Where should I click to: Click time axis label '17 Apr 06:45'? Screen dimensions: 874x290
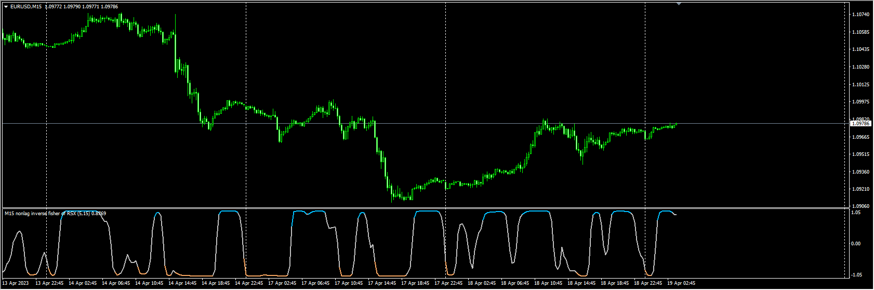pos(315,283)
